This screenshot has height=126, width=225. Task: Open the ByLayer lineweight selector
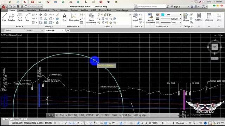171,19
